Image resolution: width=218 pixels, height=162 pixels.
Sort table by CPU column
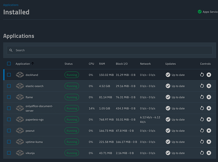coord(91,64)
